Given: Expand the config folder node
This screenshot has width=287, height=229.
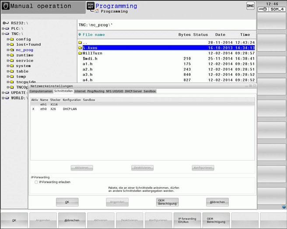Looking at the screenshot, I should tap(8, 39).
